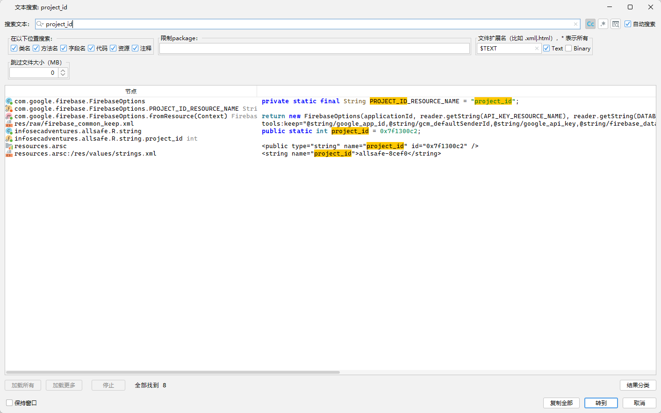Toggle case-sensitive Cc search option
This screenshot has height=413, width=661.
tap(590, 24)
